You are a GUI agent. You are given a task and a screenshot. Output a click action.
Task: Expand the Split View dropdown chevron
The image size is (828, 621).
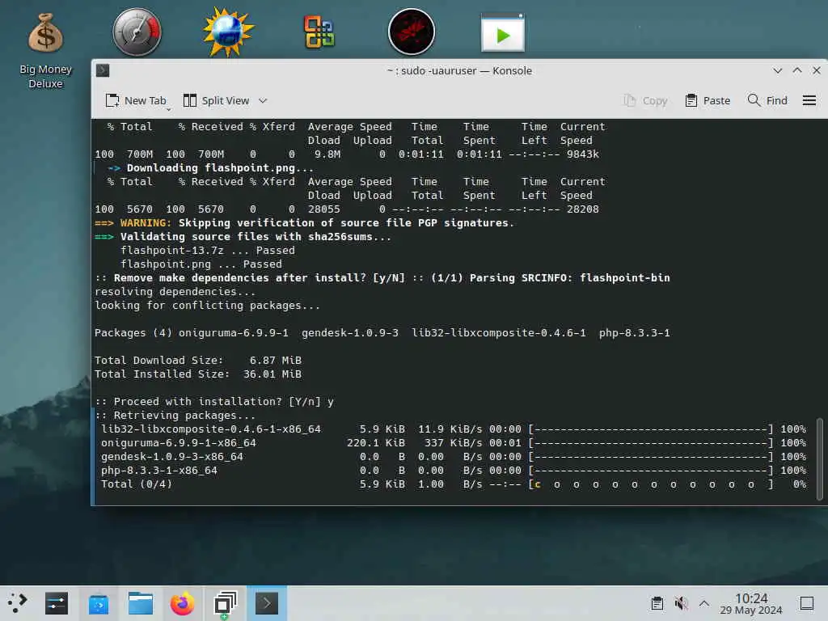(x=263, y=100)
